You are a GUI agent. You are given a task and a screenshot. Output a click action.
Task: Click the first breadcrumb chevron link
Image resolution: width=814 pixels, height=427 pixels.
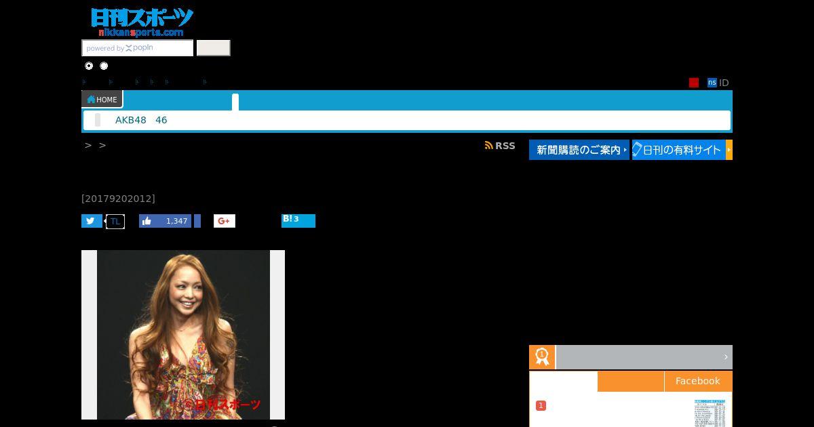[88, 145]
